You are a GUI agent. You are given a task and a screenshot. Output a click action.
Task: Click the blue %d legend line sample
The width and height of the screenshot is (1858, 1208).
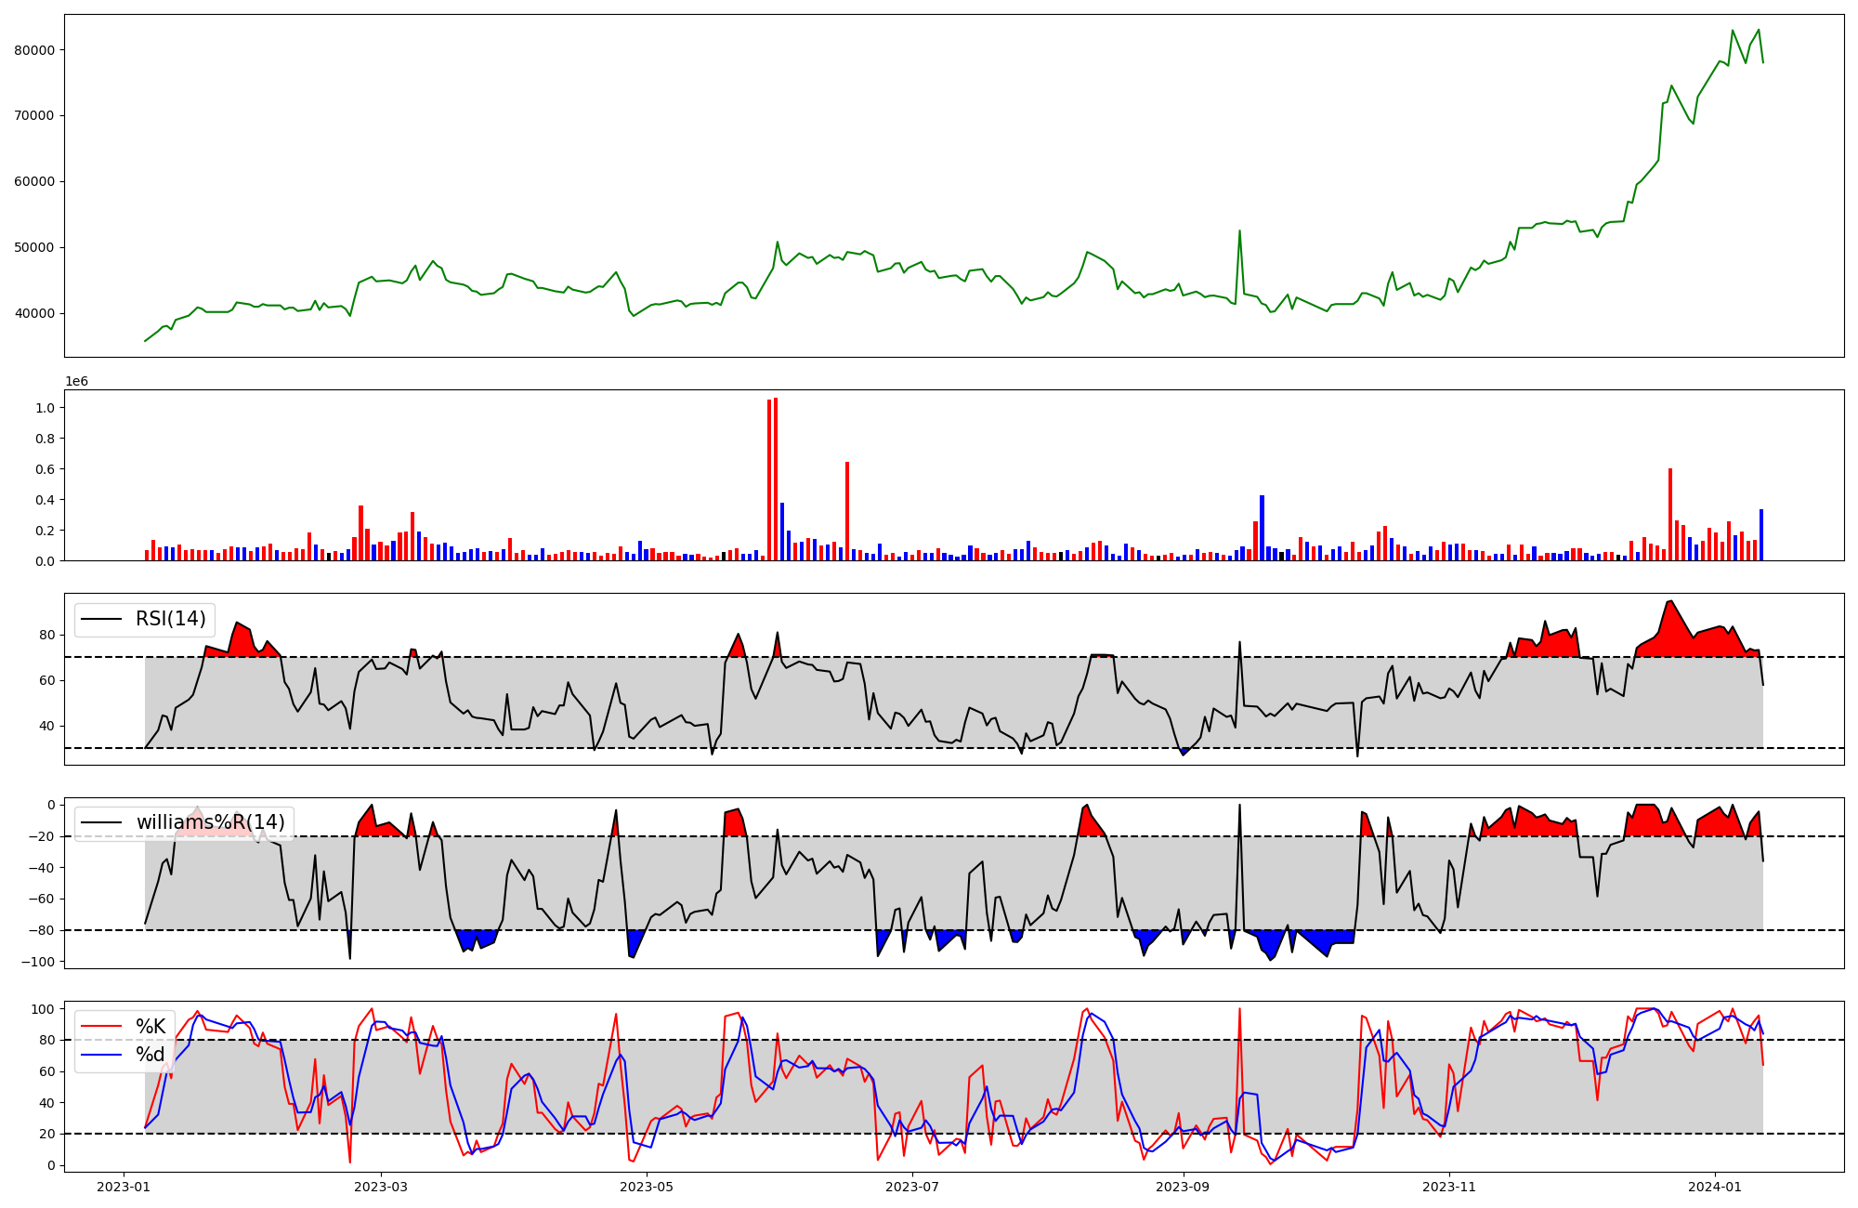point(101,1054)
